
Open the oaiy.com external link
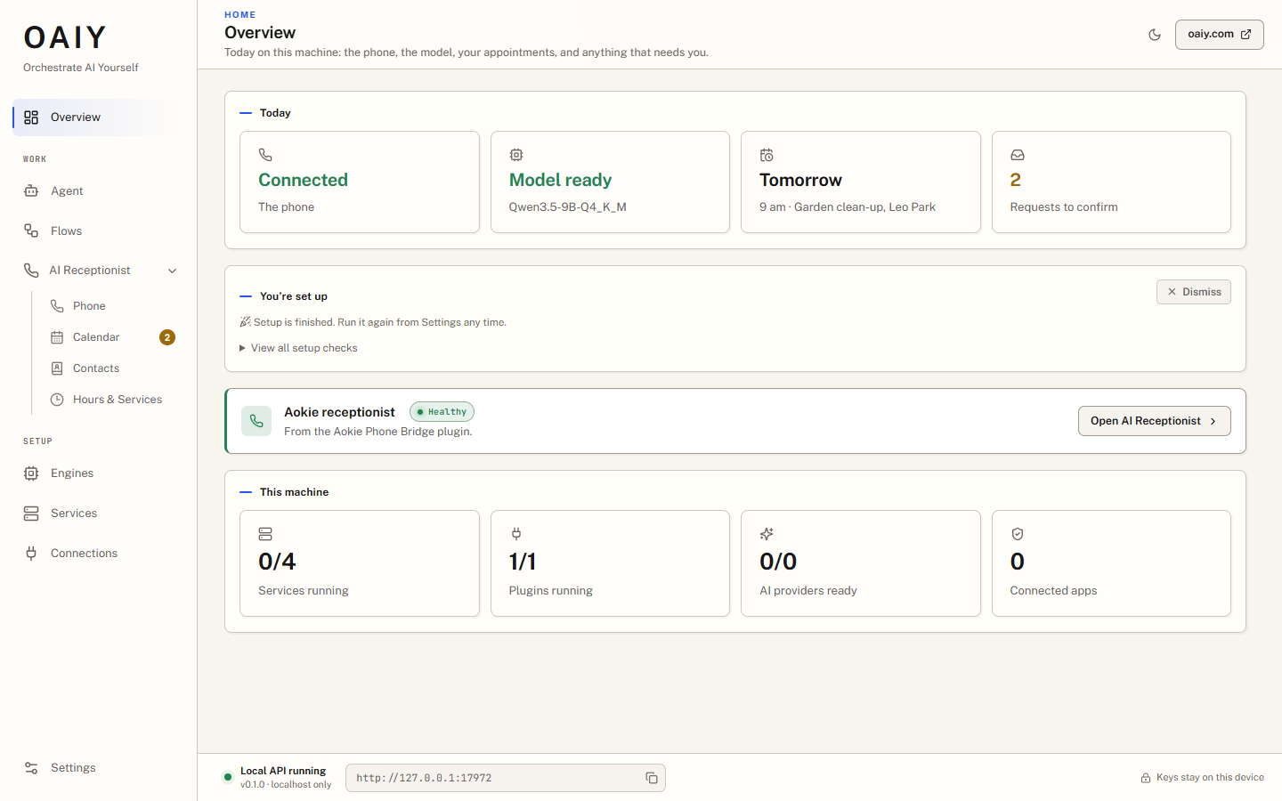coord(1219,35)
